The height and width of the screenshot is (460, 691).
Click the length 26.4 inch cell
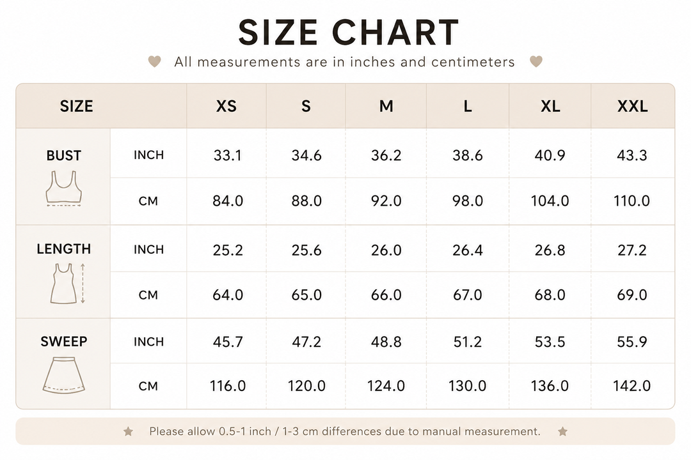tap(468, 250)
